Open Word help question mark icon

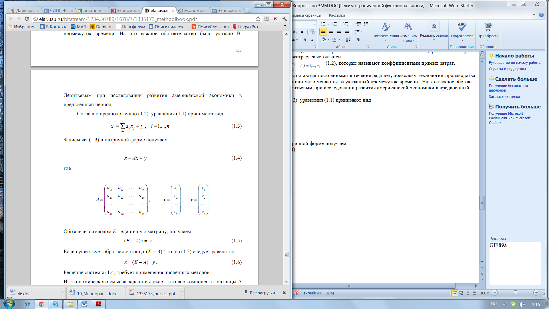coord(541,15)
